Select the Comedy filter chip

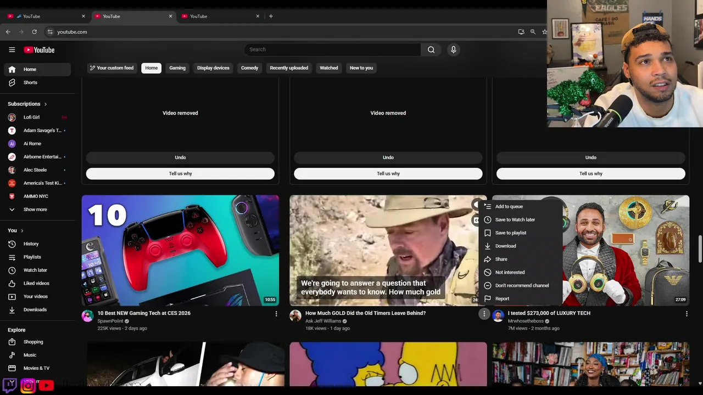click(x=249, y=68)
